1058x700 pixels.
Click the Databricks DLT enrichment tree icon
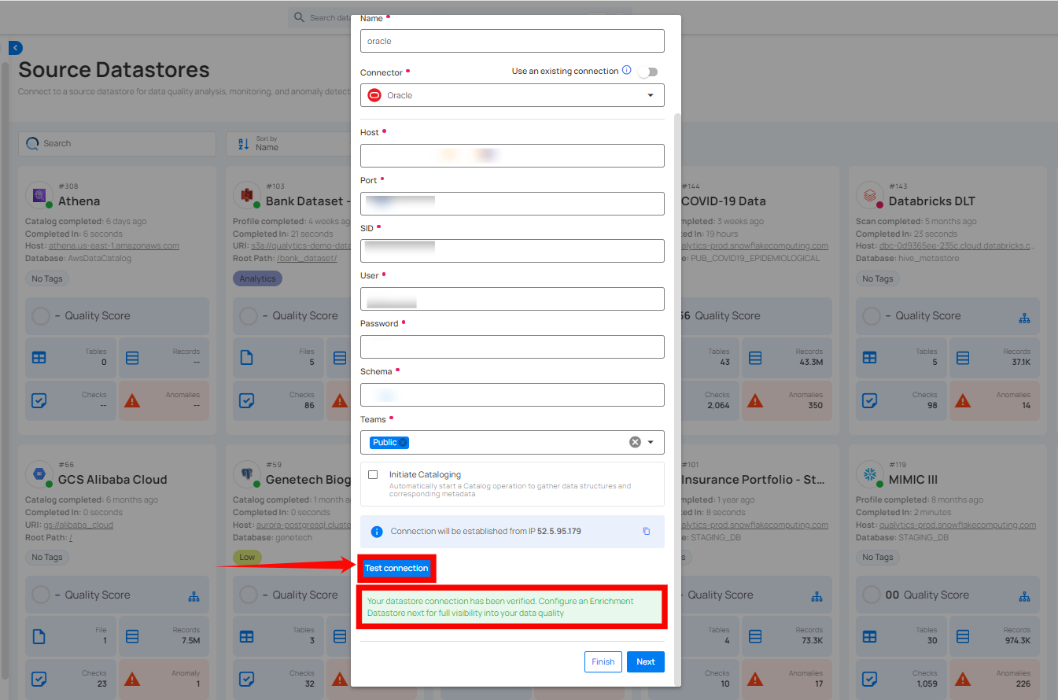[1024, 318]
